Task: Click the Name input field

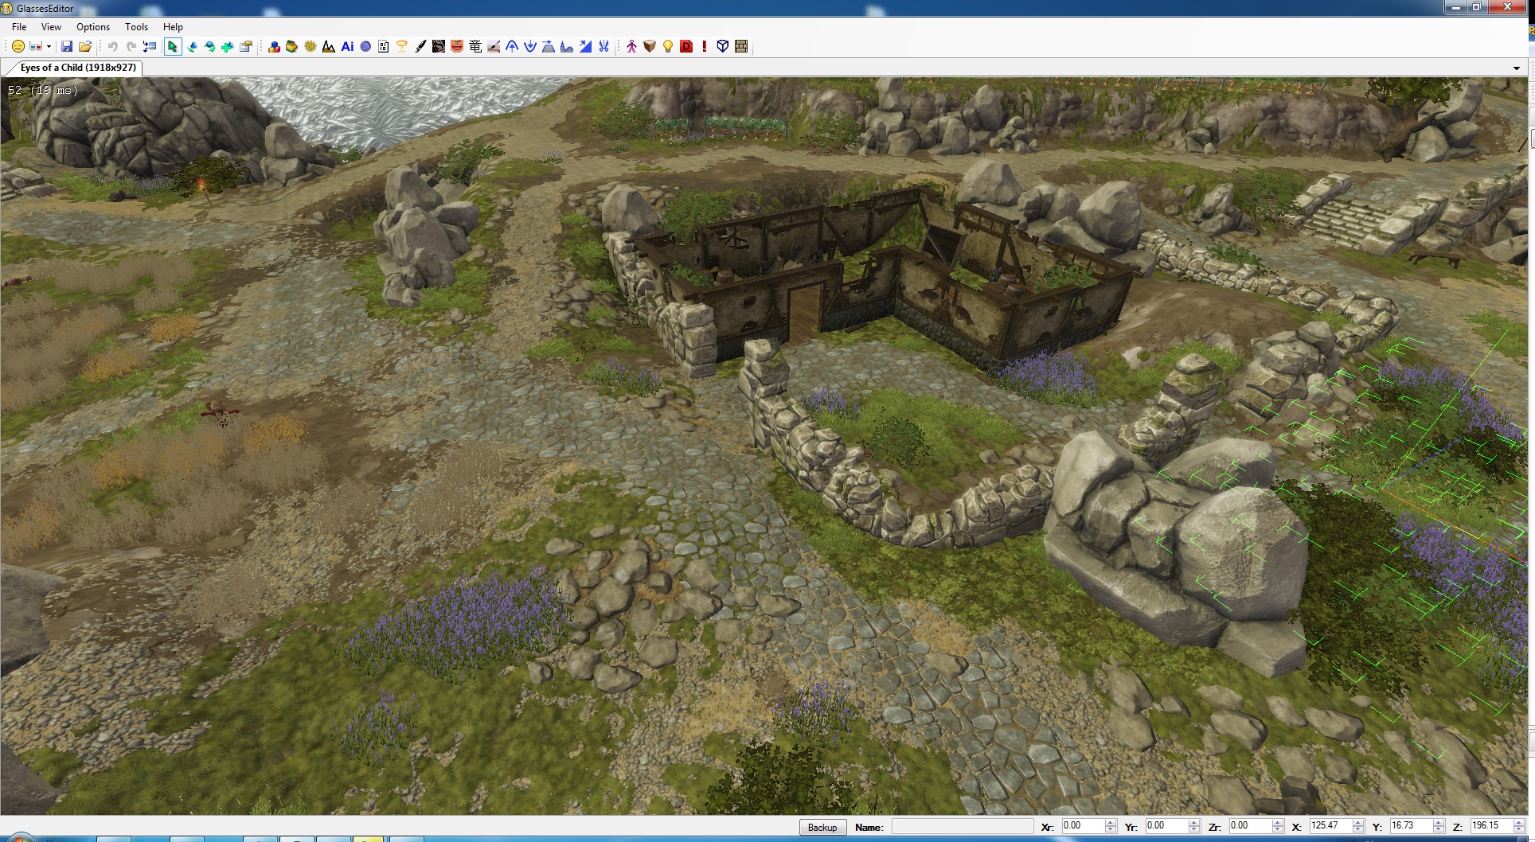Action: [962, 827]
